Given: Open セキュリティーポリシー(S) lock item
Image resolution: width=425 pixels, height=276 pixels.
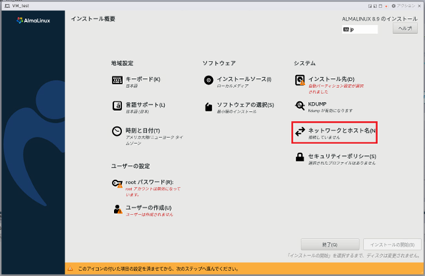Looking at the screenshot, I should tap(335, 159).
